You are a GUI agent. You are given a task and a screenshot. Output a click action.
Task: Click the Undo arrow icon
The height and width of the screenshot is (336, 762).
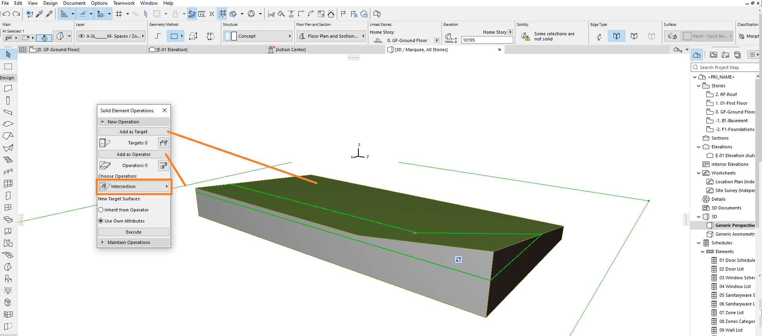[x=6, y=14]
